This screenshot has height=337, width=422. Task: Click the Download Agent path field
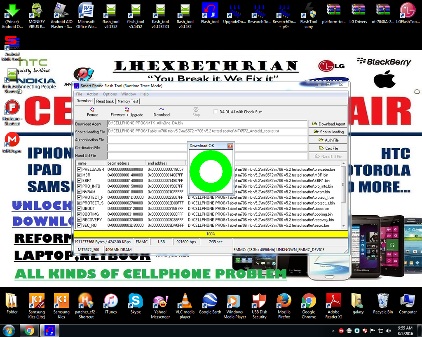pos(207,123)
